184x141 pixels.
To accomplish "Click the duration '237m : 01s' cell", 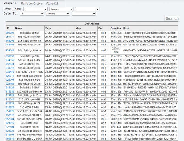I will pyautogui.click(x=116, y=50).
